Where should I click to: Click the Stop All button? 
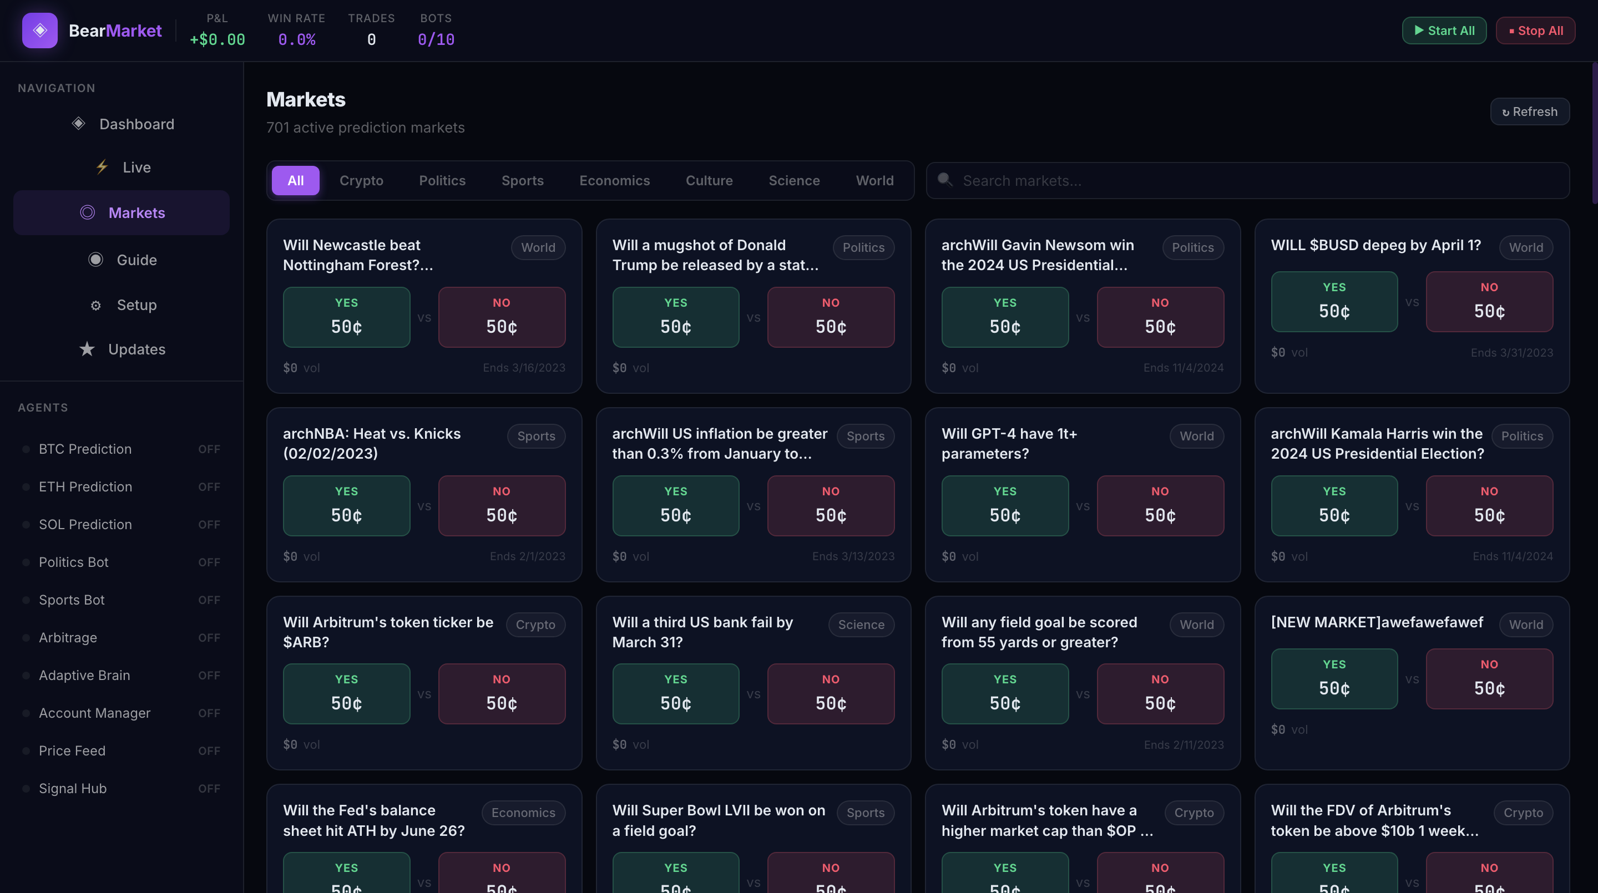coord(1535,31)
